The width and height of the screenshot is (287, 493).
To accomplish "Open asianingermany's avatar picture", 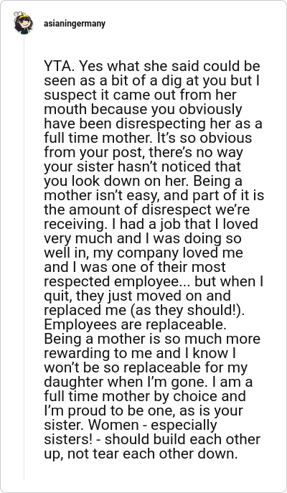I will pos(23,23).
